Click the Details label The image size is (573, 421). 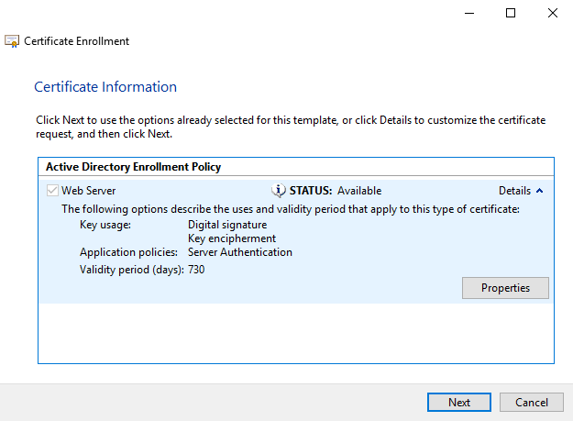pyautogui.click(x=514, y=191)
